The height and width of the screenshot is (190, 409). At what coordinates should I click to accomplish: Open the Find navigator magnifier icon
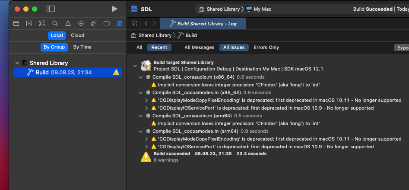pos(55,24)
